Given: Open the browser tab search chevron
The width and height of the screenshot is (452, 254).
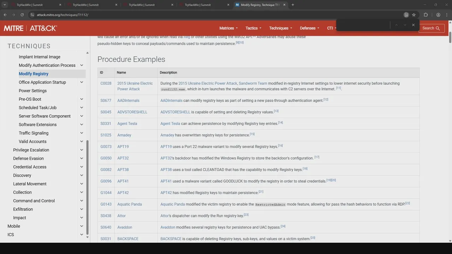Looking at the screenshot, I should click(x=5, y=5).
